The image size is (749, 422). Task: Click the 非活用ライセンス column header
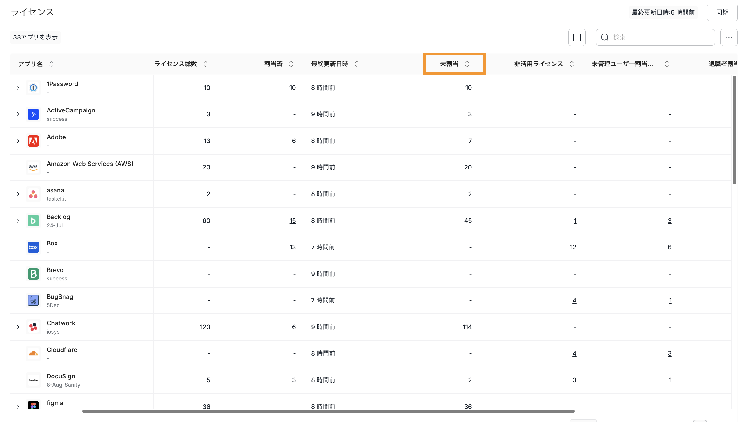538,64
